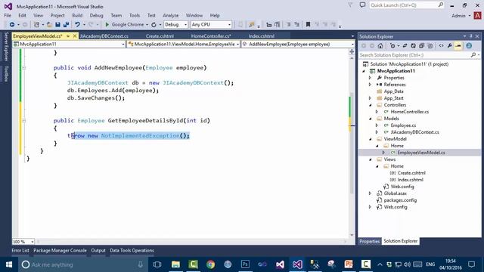
Task: Click the Solution Explorer Home icon
Action: click(380, 46)
